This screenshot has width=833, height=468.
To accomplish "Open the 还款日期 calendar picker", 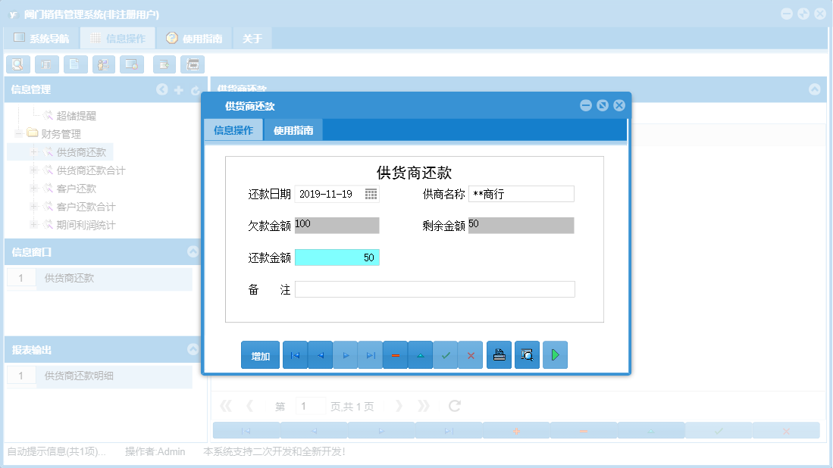I will [370, 193].
